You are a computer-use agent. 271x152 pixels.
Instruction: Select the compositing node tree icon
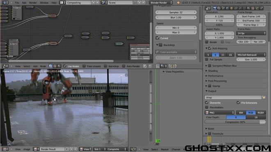pyautogui.click(x=51, y=66)
